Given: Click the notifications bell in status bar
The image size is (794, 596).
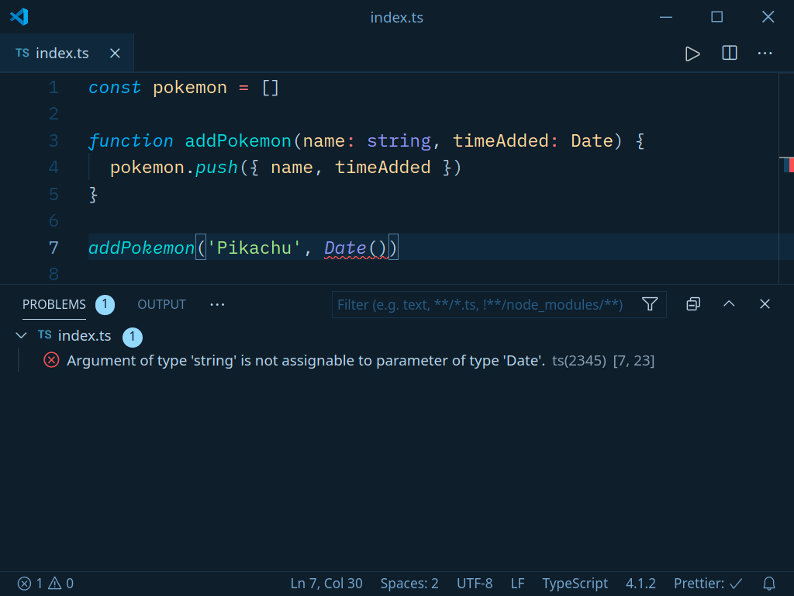Looking at the screenshot, I should [768, 583].
